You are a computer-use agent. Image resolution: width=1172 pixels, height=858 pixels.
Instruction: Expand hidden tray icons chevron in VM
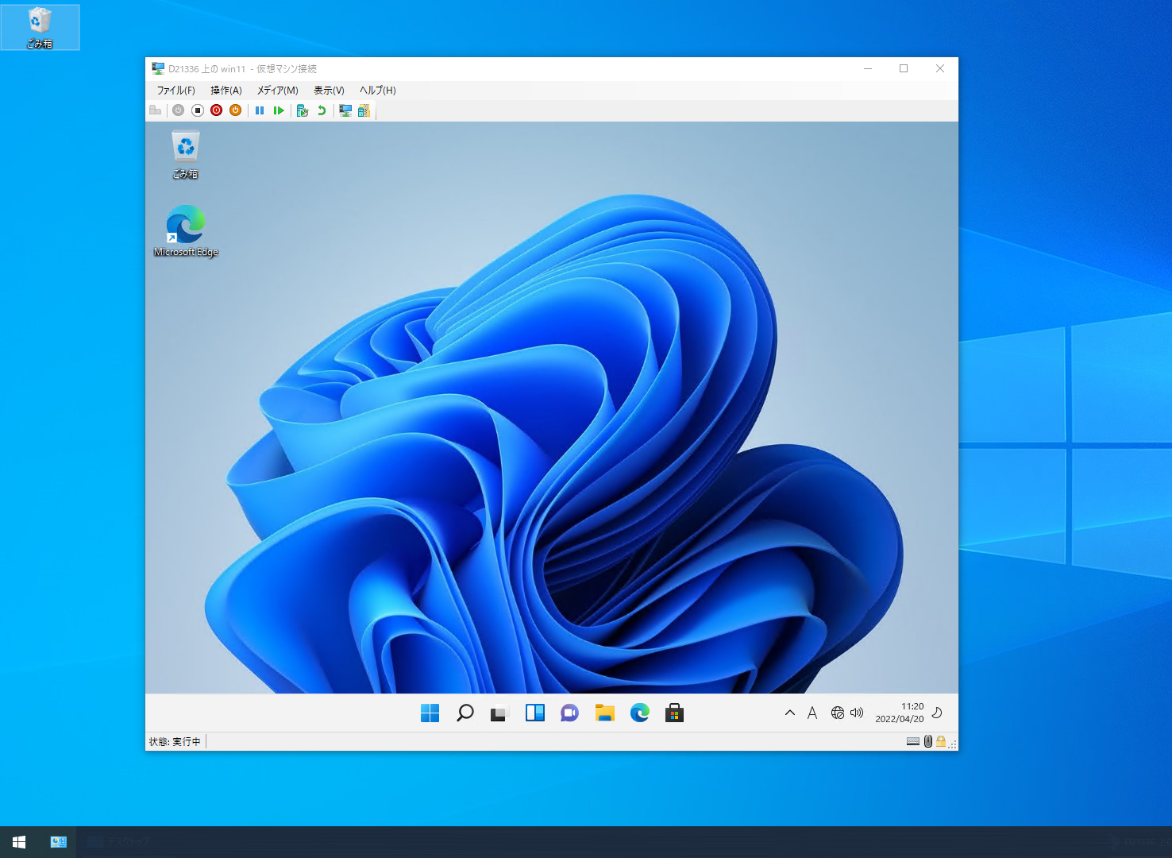coord(790,713)
